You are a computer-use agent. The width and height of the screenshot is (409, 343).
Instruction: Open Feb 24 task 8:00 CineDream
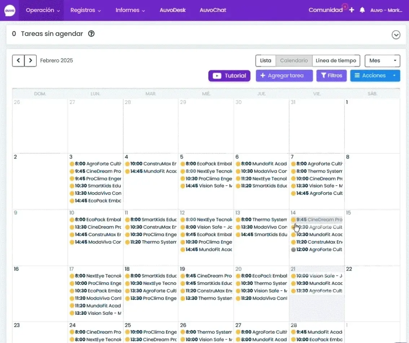96,332
